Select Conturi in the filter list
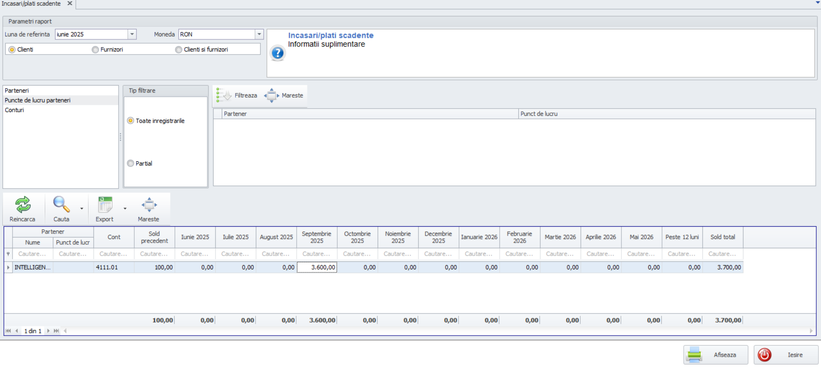The height and width of the screenshot is (368, 821). [15, 110]
